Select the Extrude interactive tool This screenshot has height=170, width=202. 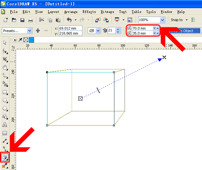(5, 157)
